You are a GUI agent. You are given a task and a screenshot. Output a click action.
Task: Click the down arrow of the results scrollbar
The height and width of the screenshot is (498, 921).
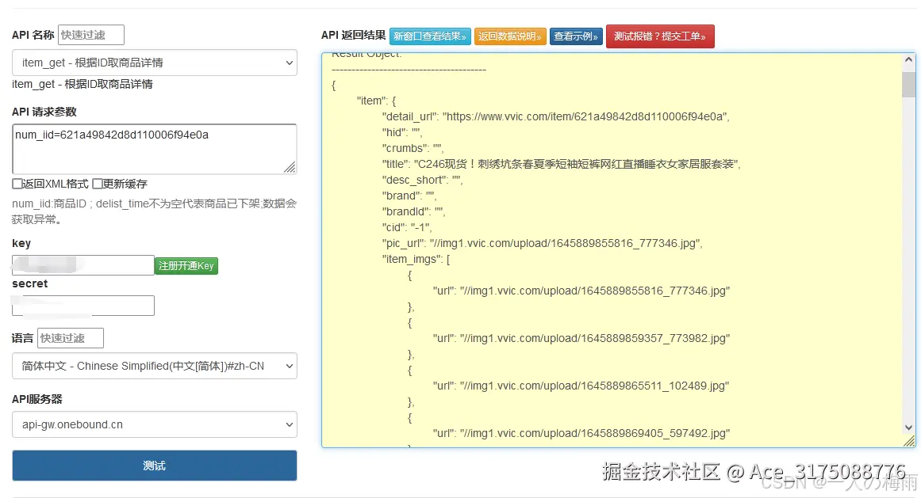(x=908, y=428)
